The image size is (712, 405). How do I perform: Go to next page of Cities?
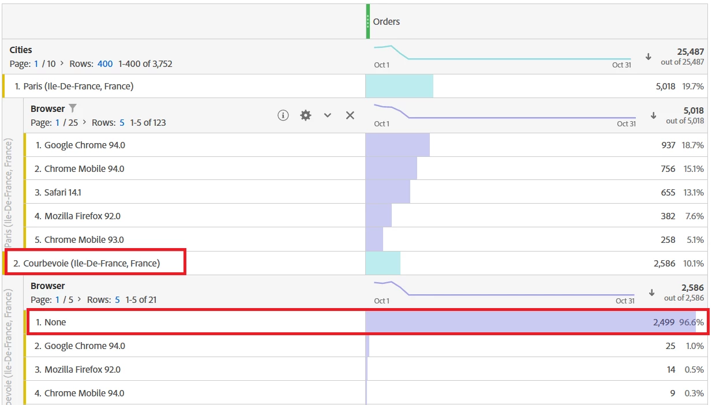coord(63,63)
